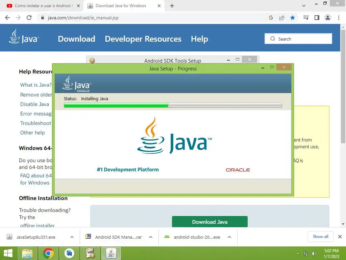The width and height of the screenshot is (346, 260).
Task: Click the network tray icon
Action: [x=306, y=254]
